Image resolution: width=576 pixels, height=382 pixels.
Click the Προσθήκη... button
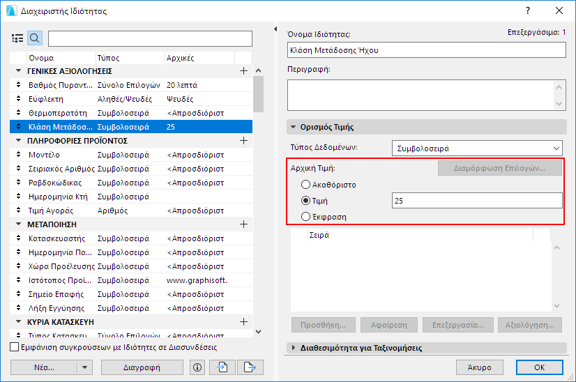tap(324, 325)
